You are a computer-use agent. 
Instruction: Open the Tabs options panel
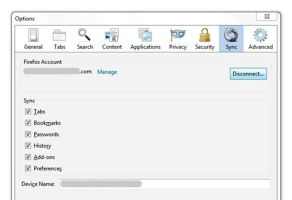tap(59, 39)
